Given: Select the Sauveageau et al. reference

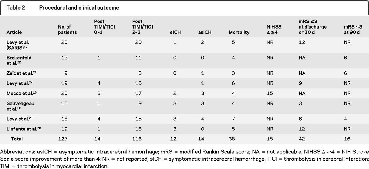Looking at the screenshot, I should click(20, 106).
